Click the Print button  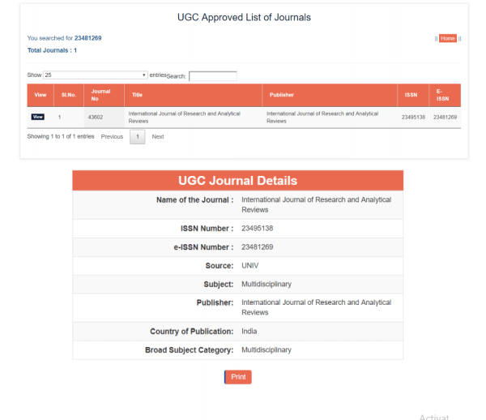(x=238, y=377)
